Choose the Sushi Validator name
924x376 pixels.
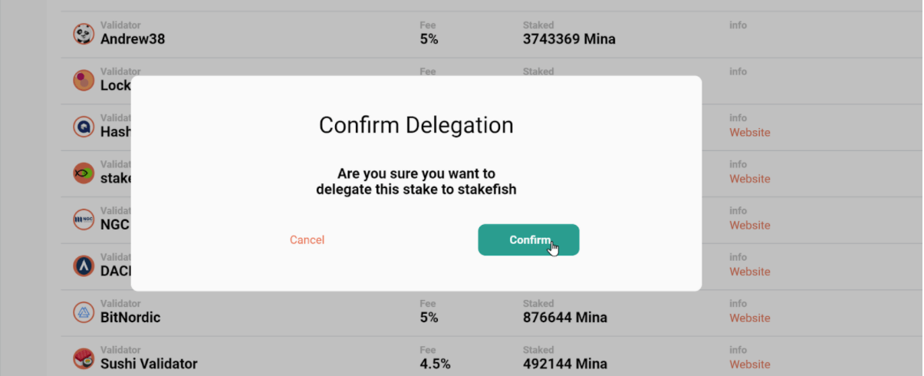point(149,364)
